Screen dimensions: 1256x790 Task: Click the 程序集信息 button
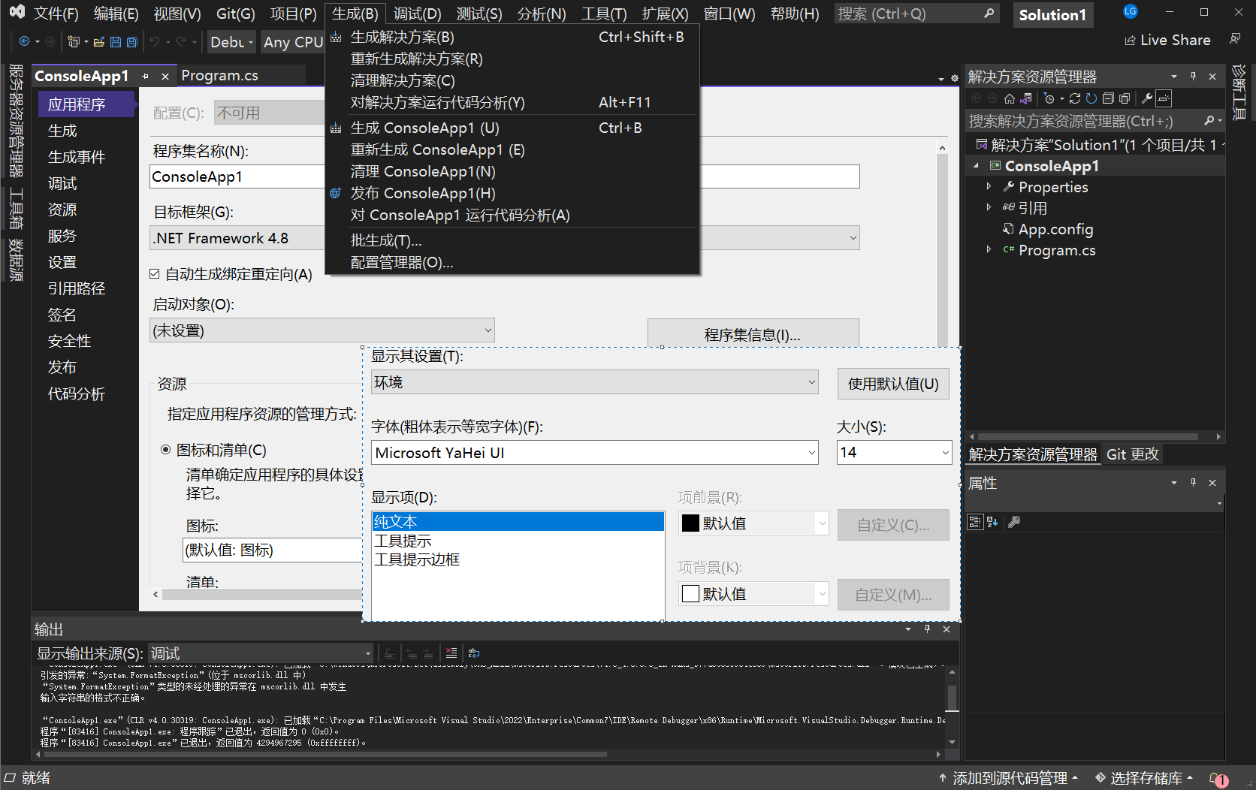(x=753, y=334)
